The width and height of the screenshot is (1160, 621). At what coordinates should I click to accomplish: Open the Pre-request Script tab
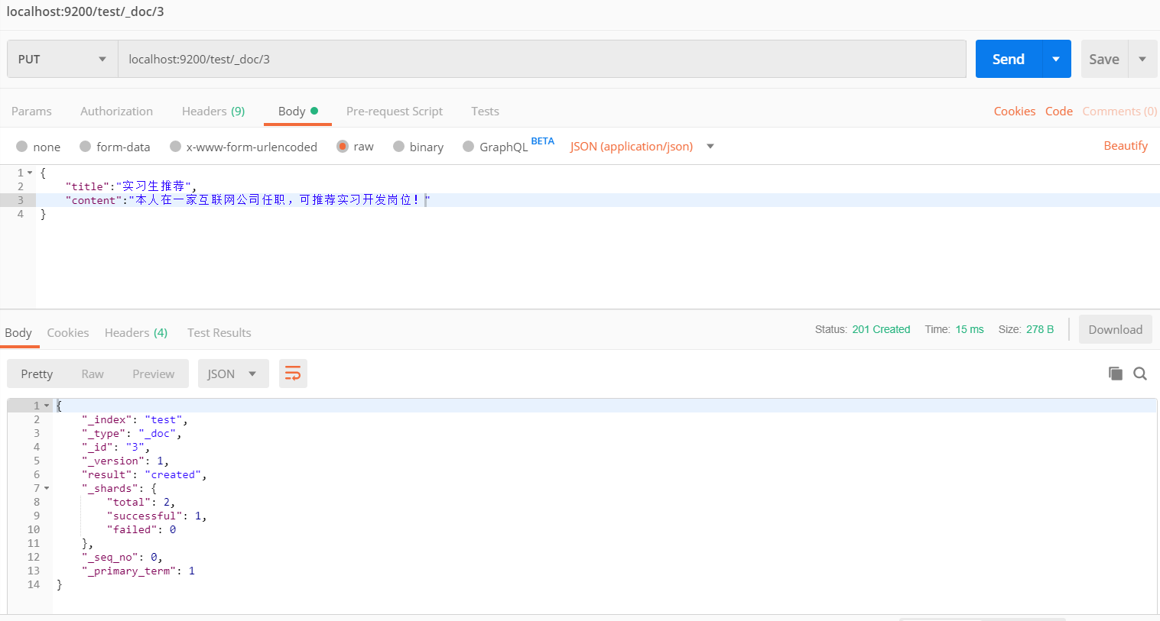pos(395,111)
